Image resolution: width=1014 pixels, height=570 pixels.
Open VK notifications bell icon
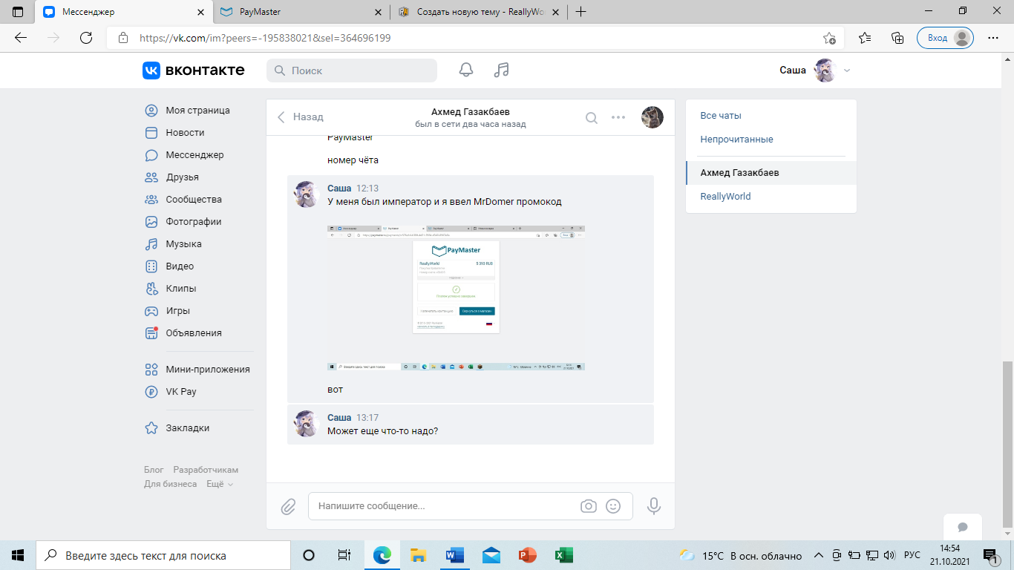[466, 70]
